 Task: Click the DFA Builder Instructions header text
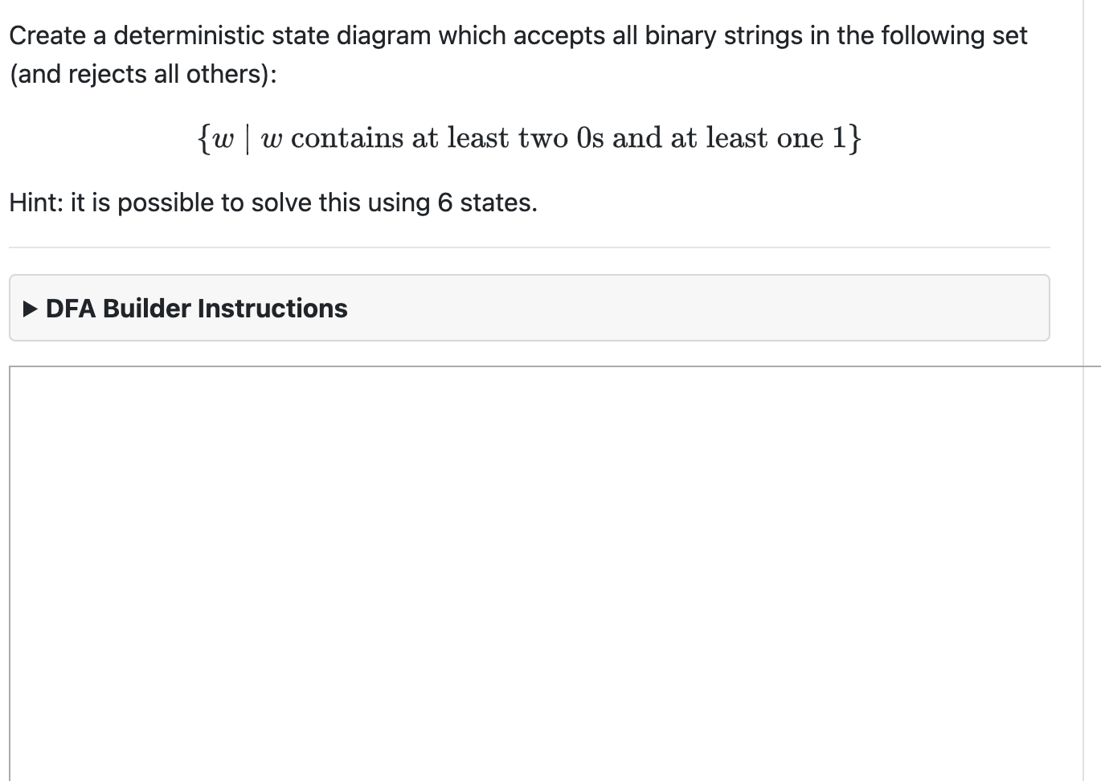tap(196, 308)
